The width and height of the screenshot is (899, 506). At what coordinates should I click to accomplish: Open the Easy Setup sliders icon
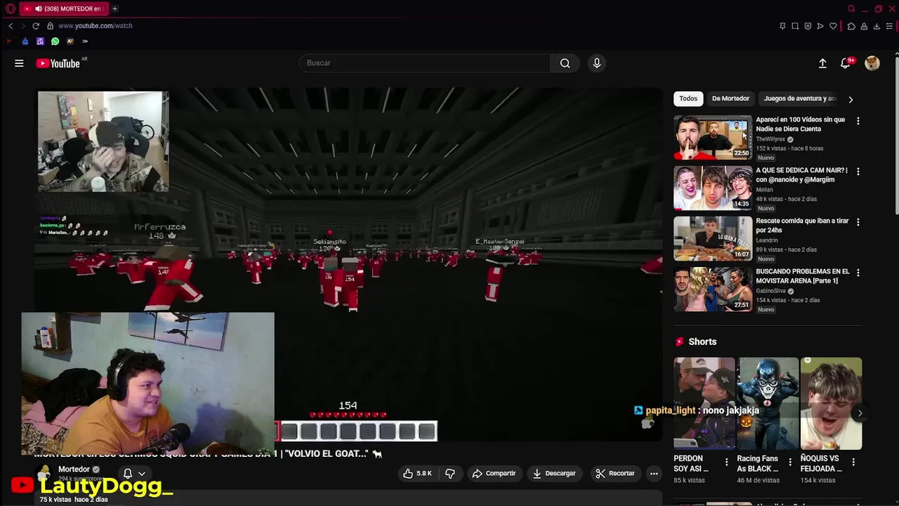click(x=889, y=26)
